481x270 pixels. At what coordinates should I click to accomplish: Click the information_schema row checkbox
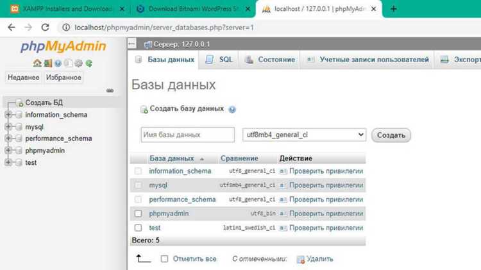pos(138,171)
